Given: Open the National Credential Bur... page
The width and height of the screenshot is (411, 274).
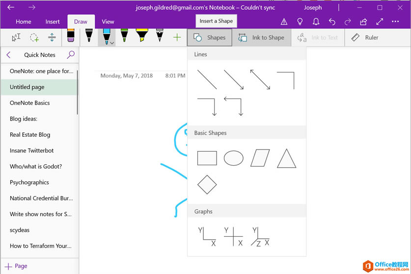Looking at the screenshot, I should click(39, 199).
